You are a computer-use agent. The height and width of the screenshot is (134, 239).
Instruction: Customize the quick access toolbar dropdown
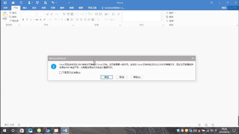69,3
